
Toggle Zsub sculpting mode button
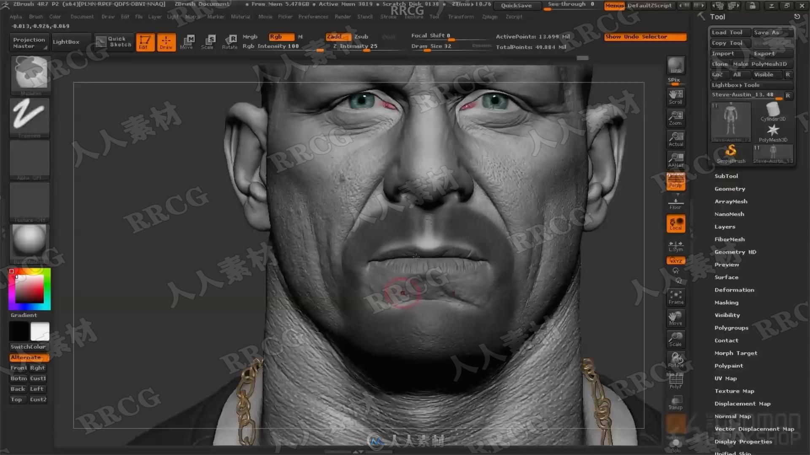(361, 36)
